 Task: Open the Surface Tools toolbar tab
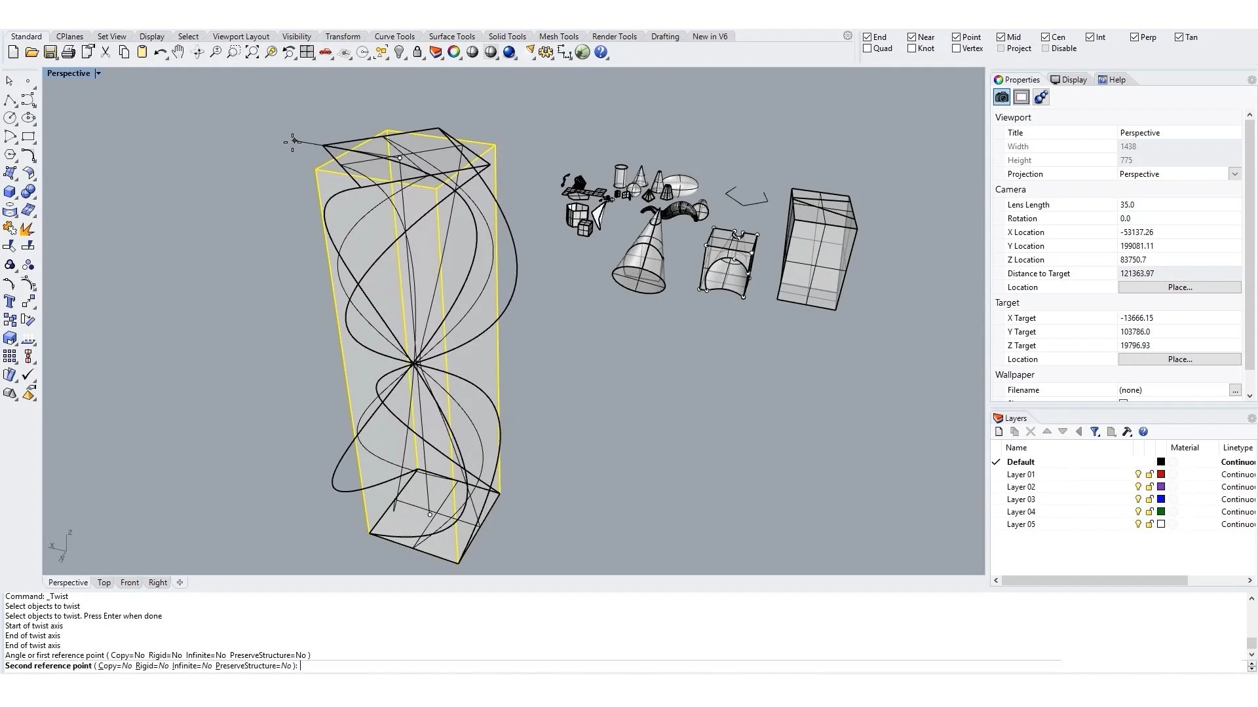(451, 37)
